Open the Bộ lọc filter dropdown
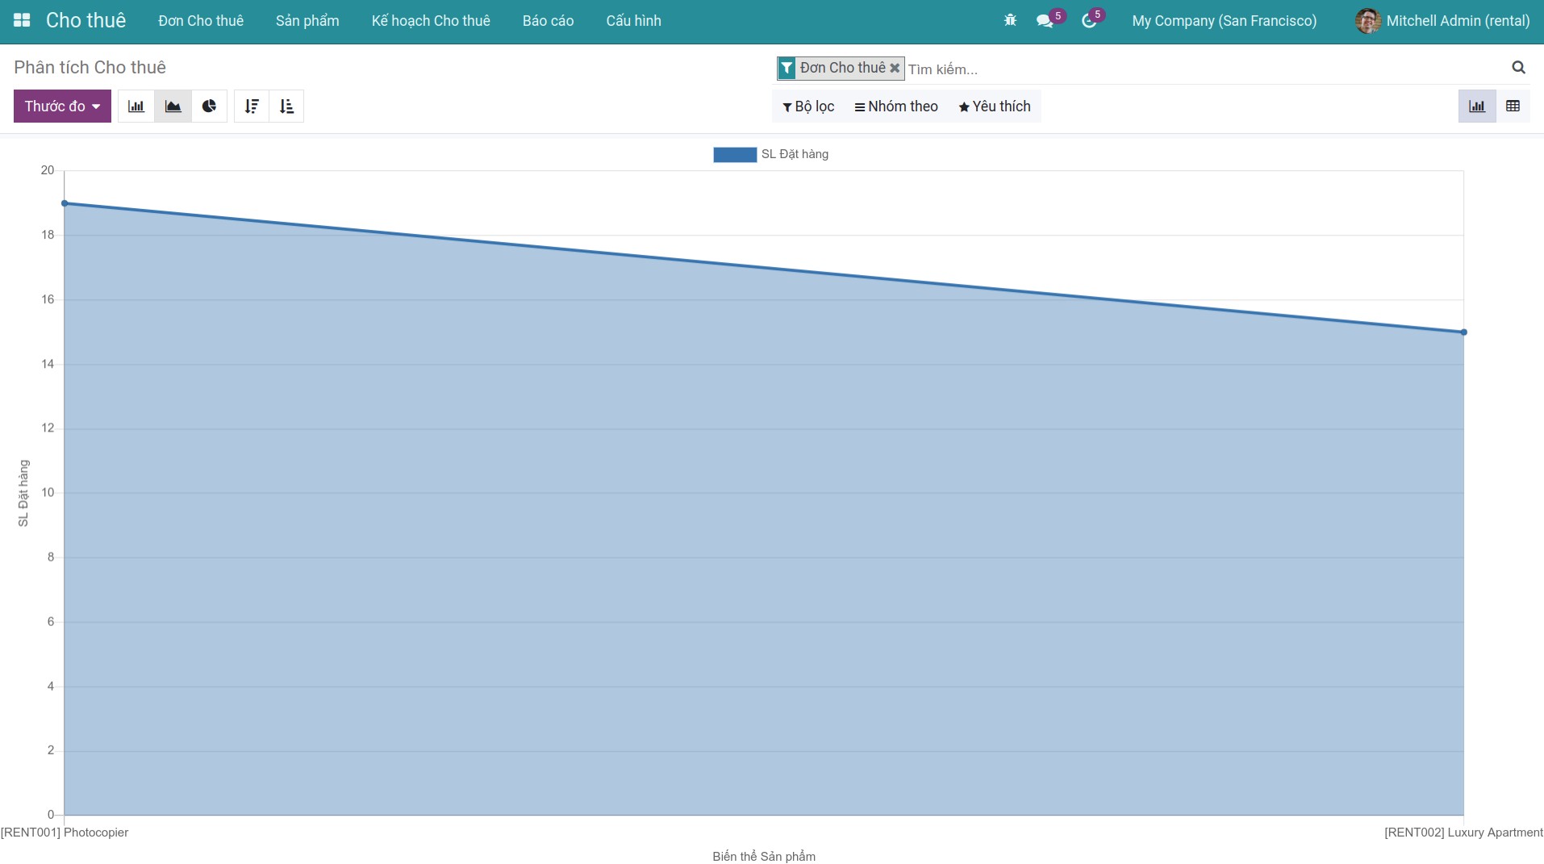Screen dimensions: 1544x864 click(808, 106)
